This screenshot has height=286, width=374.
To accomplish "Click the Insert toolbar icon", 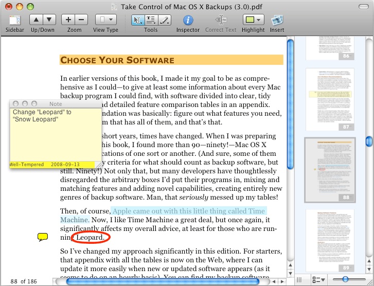I will tap(277, 20).
